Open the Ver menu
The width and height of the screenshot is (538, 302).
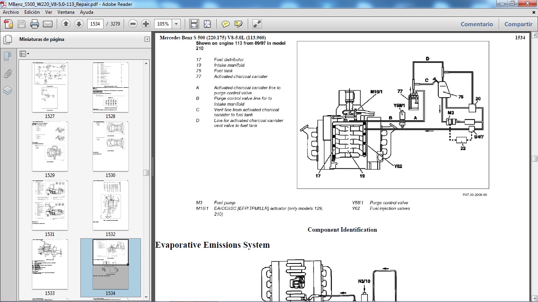pos(48,12)
